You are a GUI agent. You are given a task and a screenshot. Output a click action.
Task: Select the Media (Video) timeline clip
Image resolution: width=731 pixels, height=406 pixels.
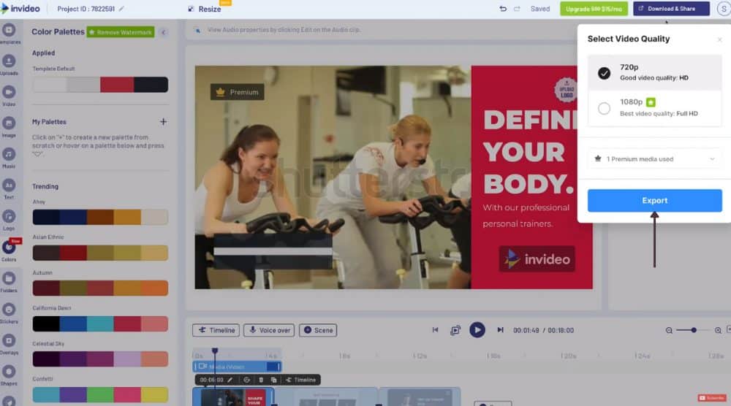(238, 367)
